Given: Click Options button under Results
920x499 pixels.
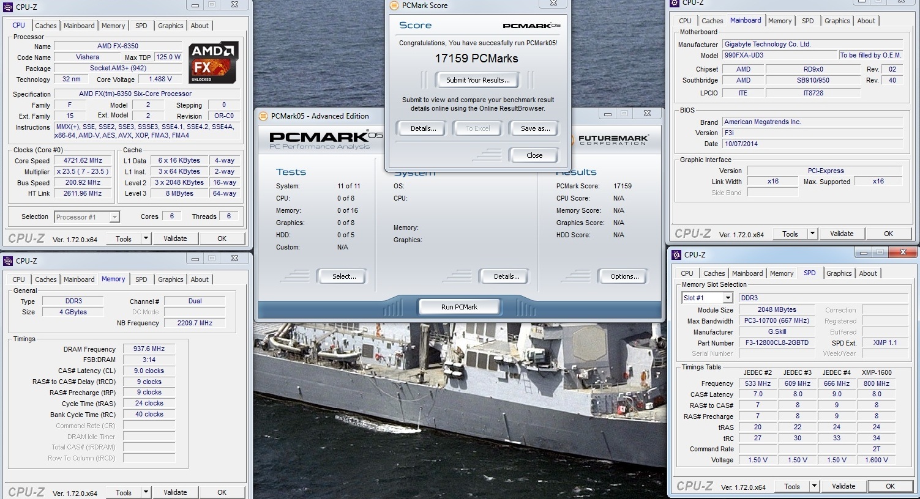Looking at the screenshot, I should [624, 276].
